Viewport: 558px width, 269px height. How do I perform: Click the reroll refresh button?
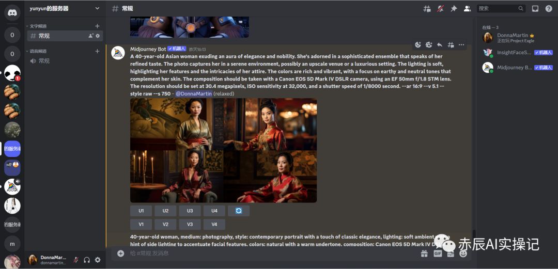tap(239, 211)
